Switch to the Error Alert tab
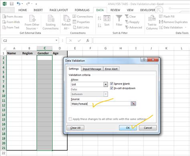190x156 pixels. coord(111,69)
